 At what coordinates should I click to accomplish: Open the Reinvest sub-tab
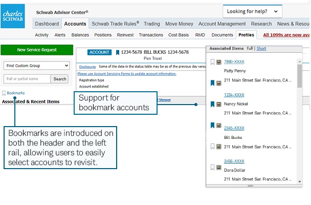(125, 35)
